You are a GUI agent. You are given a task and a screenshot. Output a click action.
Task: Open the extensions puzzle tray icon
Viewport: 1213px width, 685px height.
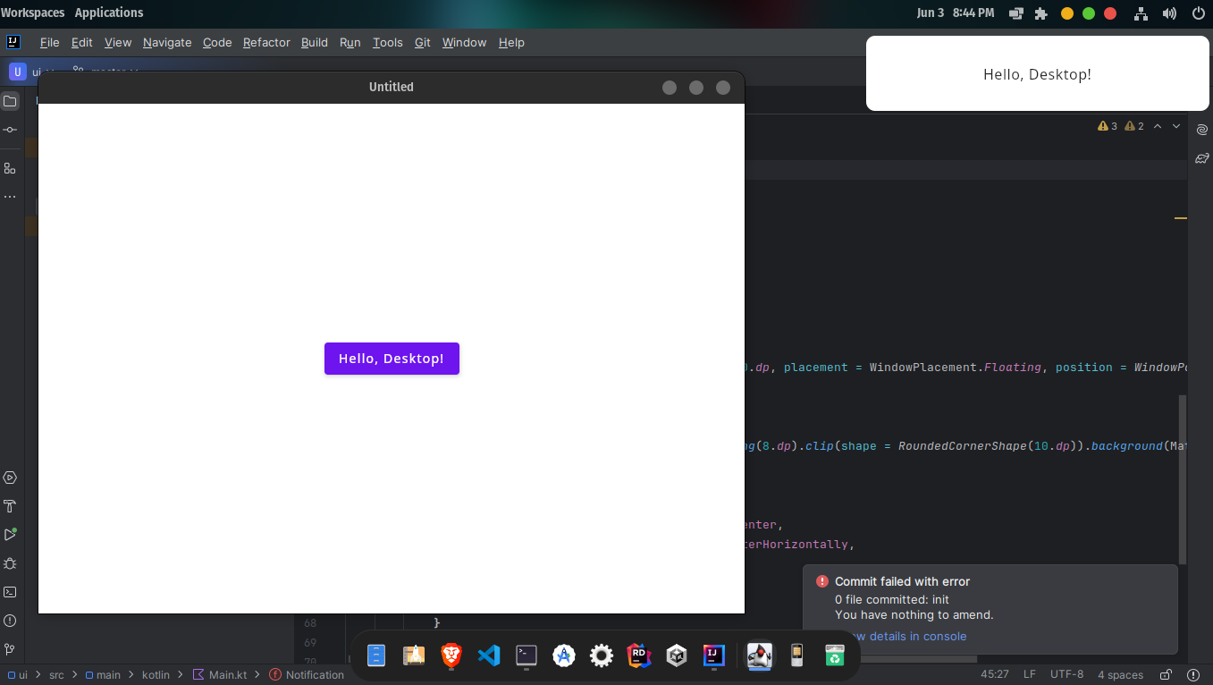[x=1041, y=13]
